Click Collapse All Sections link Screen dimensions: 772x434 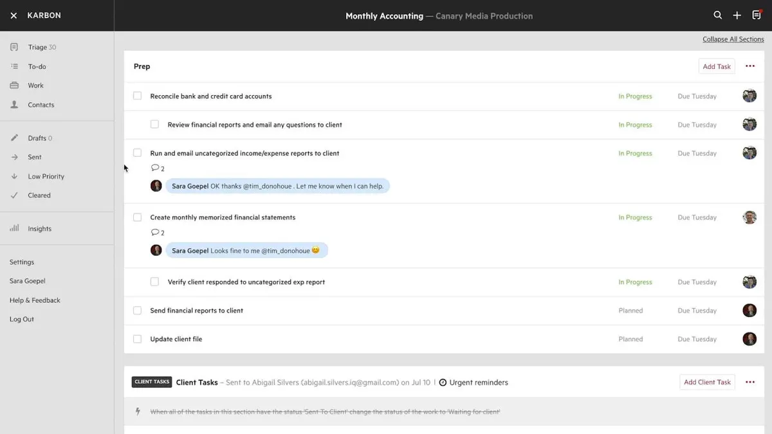733,39
